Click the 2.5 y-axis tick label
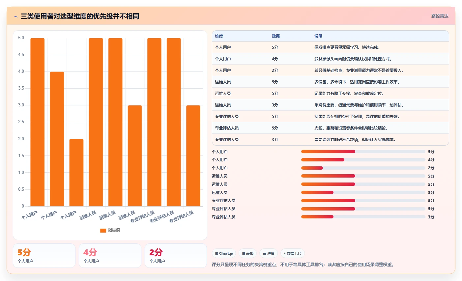Image resolution: width=462 pixels, height=281 pixels. [21, 122]
